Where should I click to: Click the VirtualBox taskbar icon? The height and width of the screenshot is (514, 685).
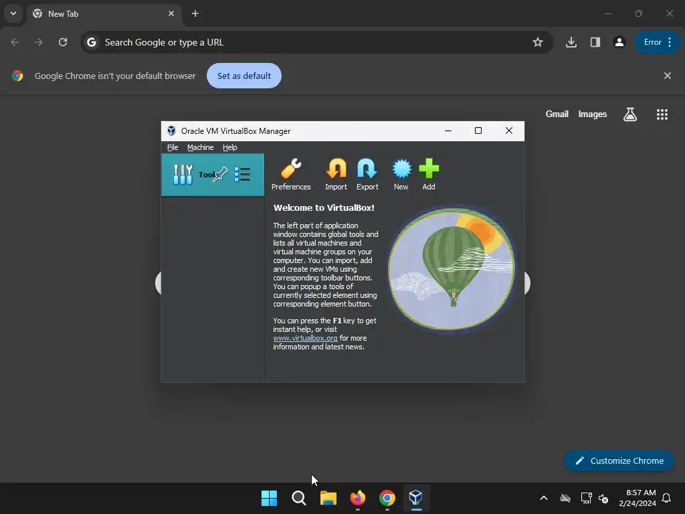[416, 498]
